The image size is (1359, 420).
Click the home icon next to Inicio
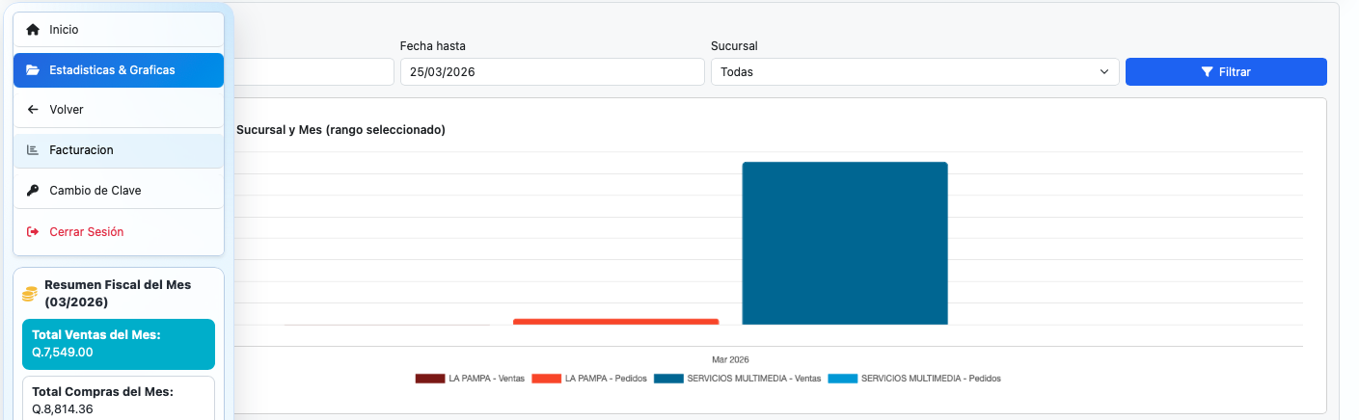(33, 30)
